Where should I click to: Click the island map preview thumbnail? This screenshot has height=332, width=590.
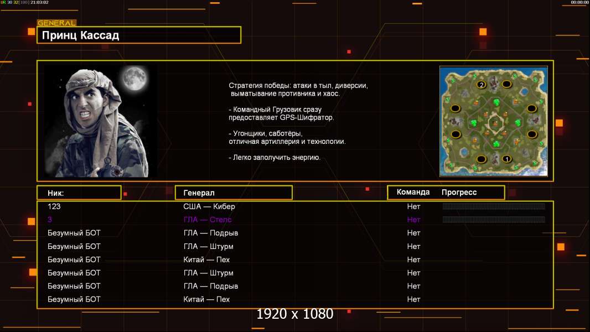(493, 121)
